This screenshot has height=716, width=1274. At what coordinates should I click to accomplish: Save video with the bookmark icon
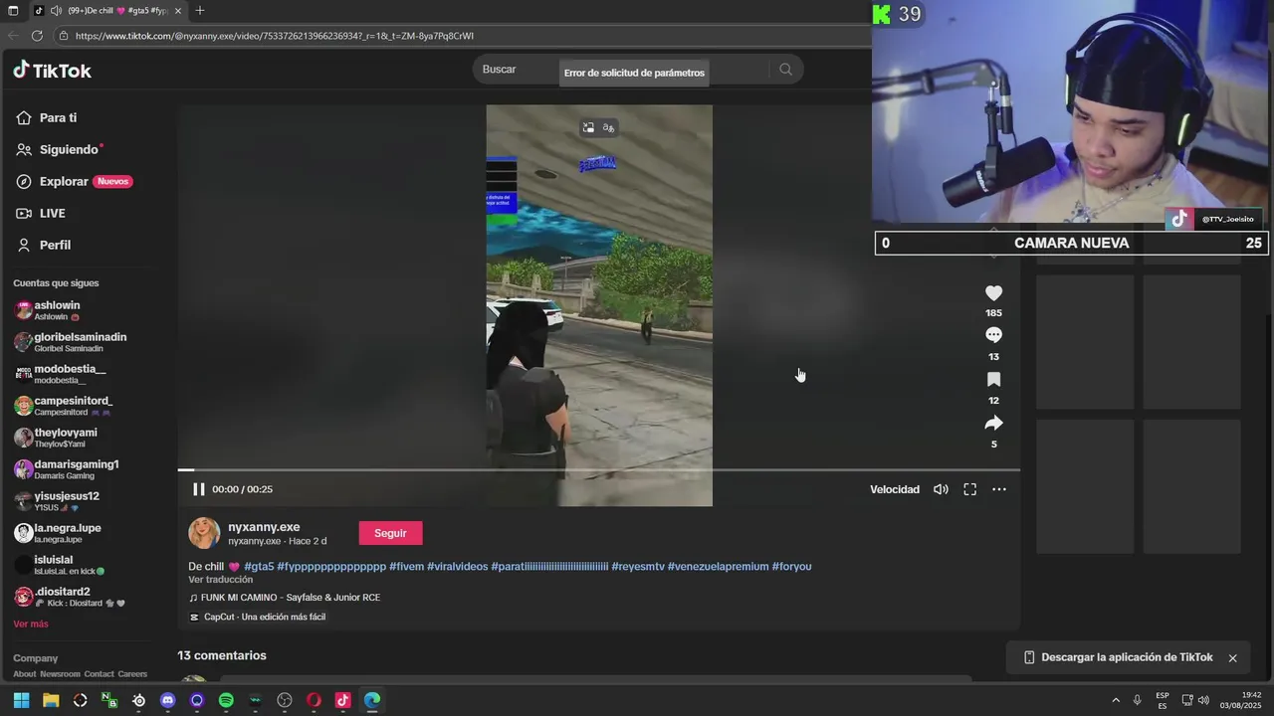pos(993,379)
